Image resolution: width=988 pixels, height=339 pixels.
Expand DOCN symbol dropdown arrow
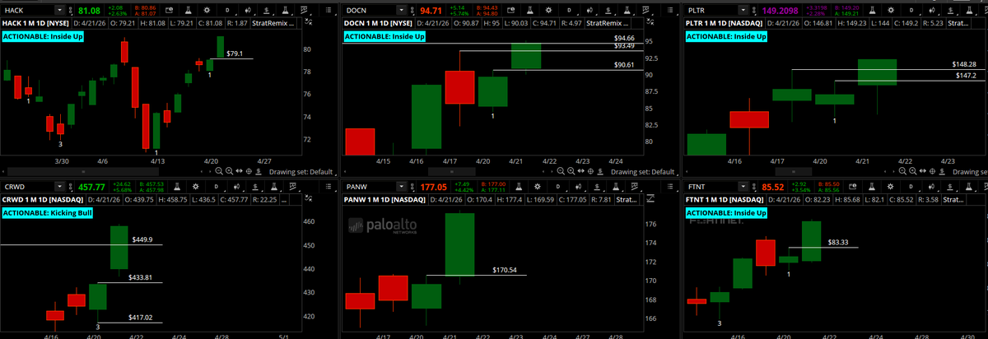click(401, 10)
